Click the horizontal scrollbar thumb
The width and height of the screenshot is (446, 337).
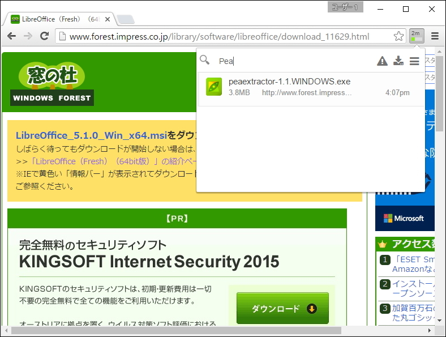tap(176, 330)
